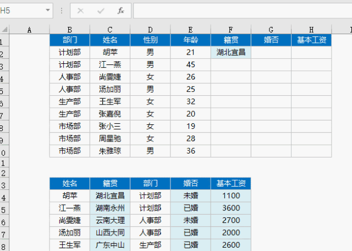The image size is (352, 251).
Task: Select the cell with 江一燕 in the top table
Action: click(x=110, y=65)
